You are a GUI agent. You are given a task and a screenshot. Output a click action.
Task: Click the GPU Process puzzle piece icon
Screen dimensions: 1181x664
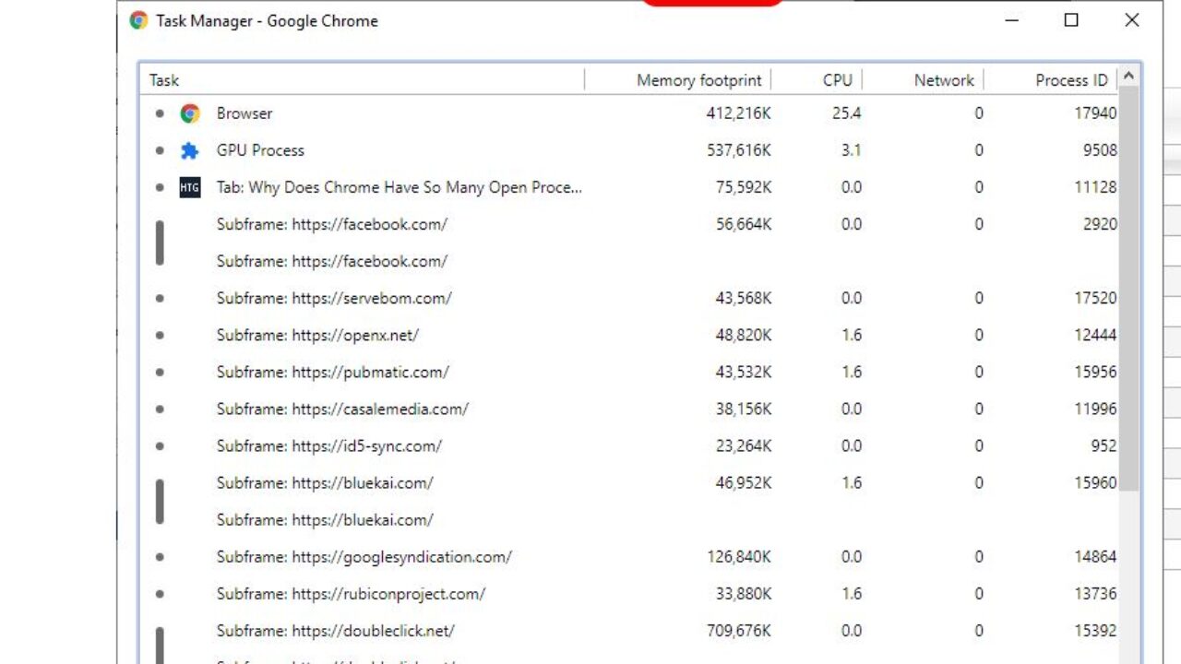[190, 150]
